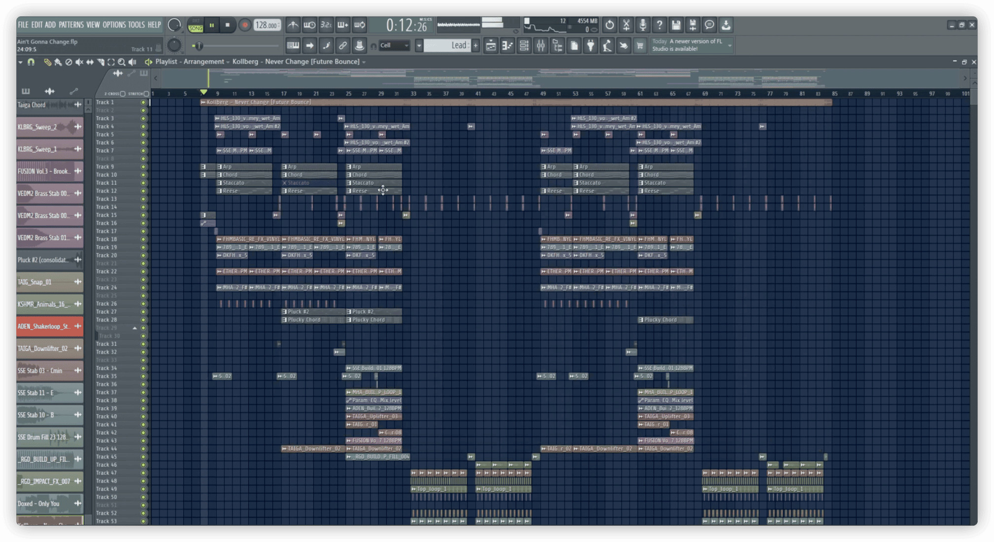The width and height of the screenshot is (994, 542).
Task: Toggle step editing mode icon
Action: pyautogui.click(x=326, y=46)
